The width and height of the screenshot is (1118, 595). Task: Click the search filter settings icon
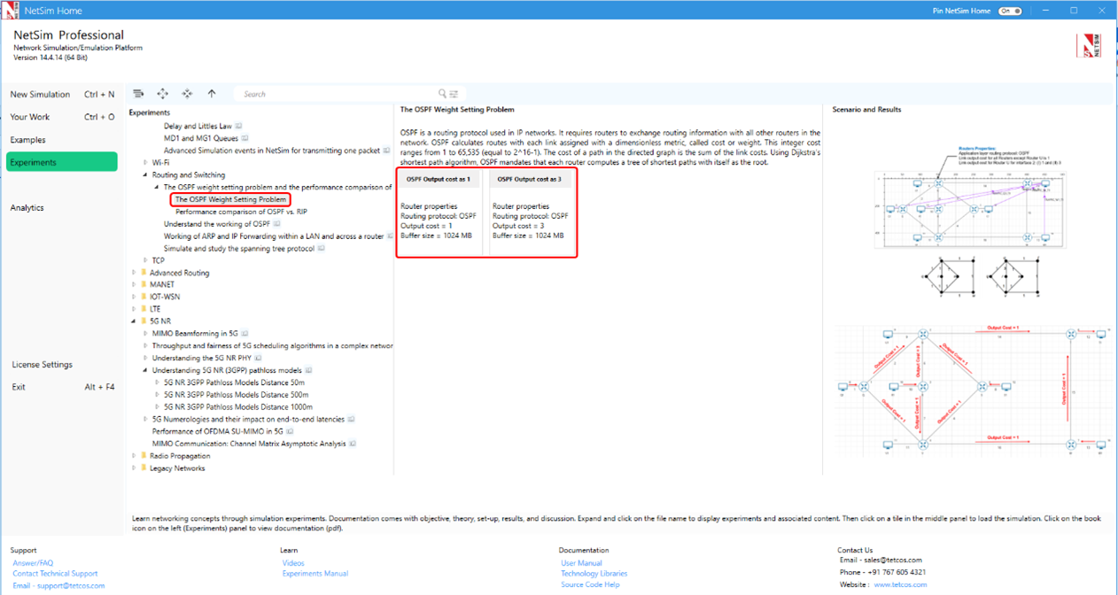(454, 94)
